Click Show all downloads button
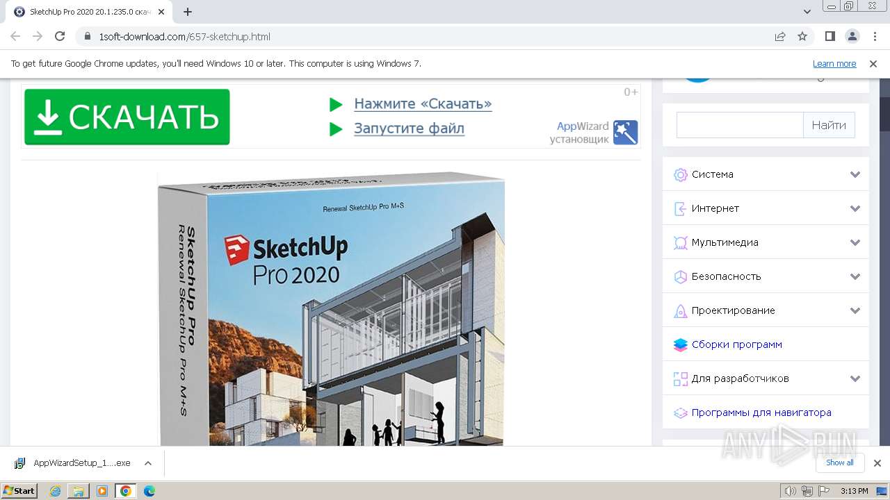Image resolution: width=890 pixels, height=500 pixels. click(x=840, y=463)
